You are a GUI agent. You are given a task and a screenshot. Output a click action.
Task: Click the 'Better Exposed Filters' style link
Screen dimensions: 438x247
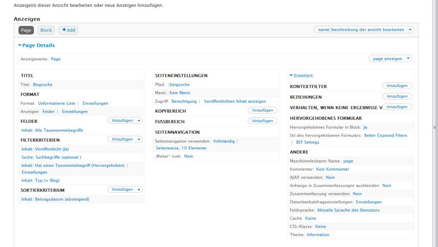pos(385,135)
